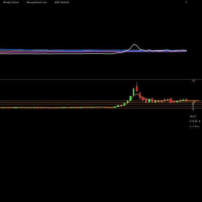Click the '10.27' price value
This screenshot has width=202, height=202.
193,116
